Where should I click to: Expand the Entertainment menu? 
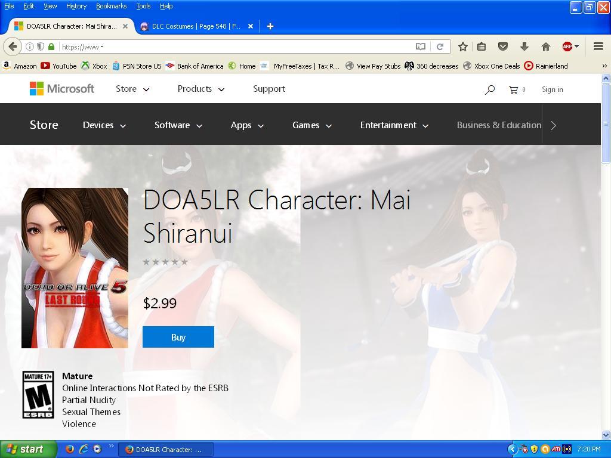click(x=394, y=125)
